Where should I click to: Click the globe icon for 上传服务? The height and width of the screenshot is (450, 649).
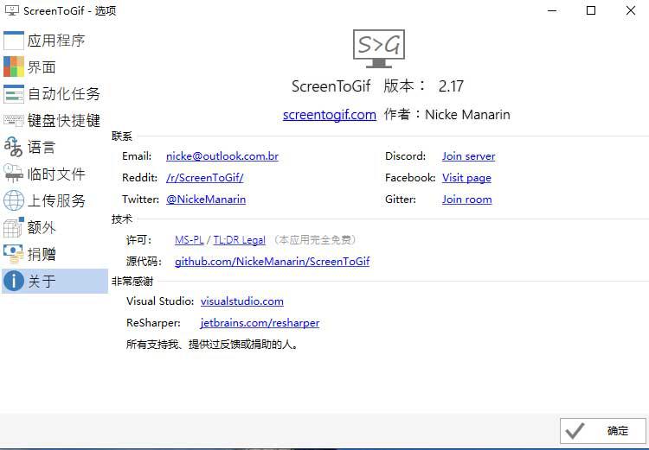(x=14, y=200)
